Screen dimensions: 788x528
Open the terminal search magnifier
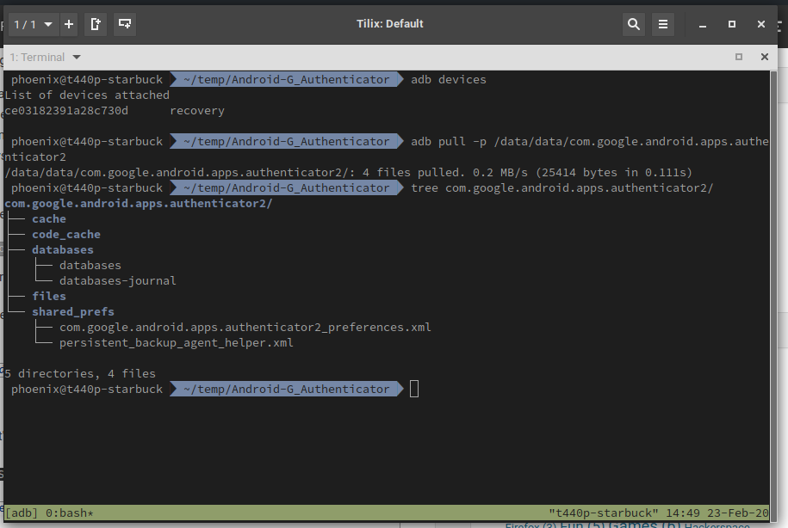[634, 24]
